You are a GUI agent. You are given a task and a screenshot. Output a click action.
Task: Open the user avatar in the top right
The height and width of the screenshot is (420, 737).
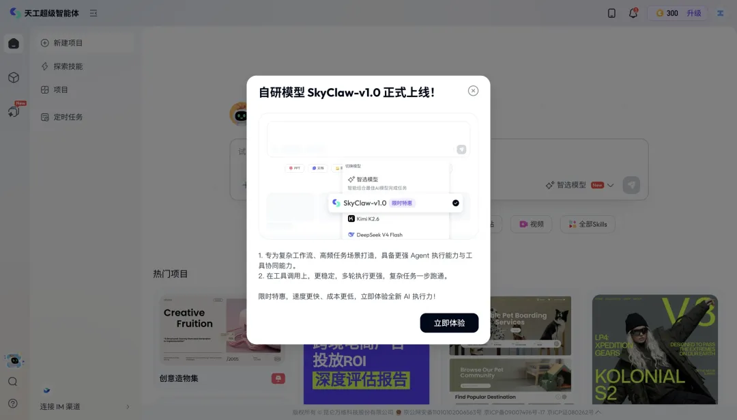720,13
